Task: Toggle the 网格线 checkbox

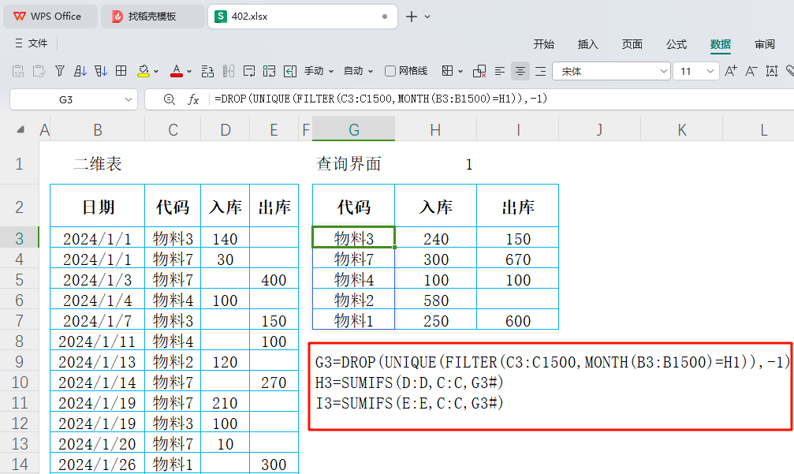Action: pyautogui.click(x=390, y=71)
